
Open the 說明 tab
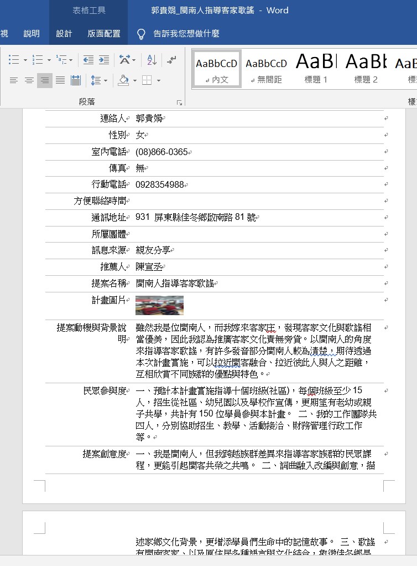point(32,34)
